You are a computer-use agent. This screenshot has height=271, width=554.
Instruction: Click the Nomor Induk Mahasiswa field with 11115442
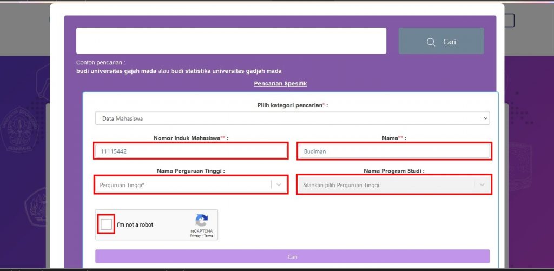[191, 151]
